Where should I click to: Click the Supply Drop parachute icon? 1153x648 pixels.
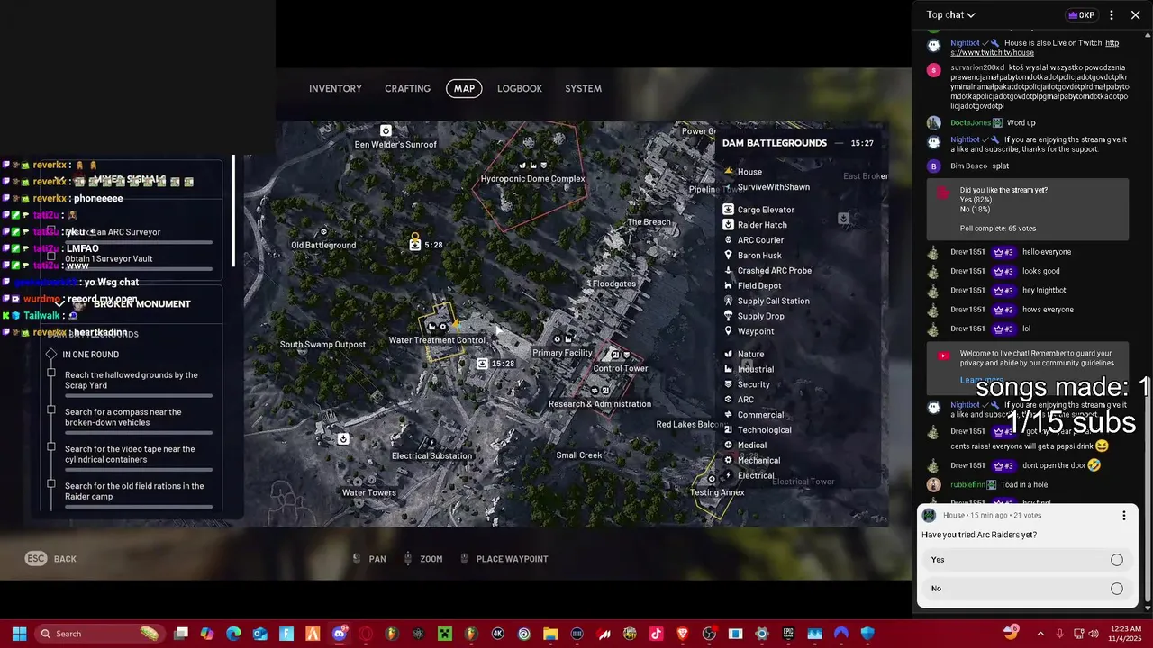pos(728,316)
